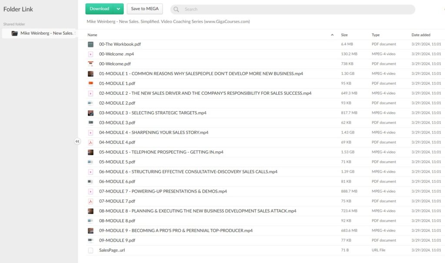Focus the Search input field
Viewport: 445px width, 263px height.
coord(296,9)
